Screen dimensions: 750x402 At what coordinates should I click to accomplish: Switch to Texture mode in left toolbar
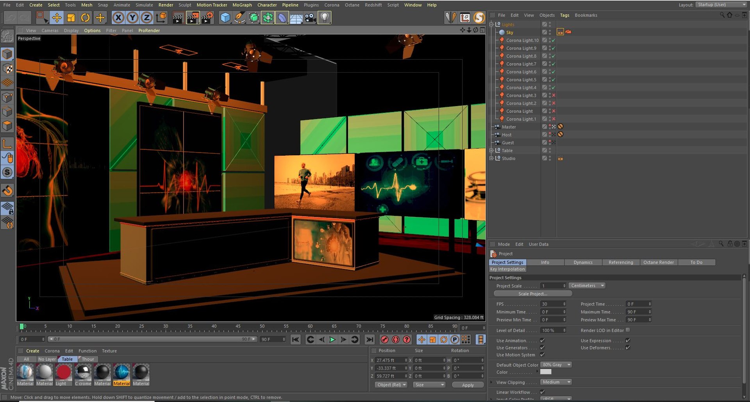coord(7,69)
